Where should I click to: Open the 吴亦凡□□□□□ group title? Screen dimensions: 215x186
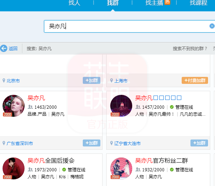[158, 98]
